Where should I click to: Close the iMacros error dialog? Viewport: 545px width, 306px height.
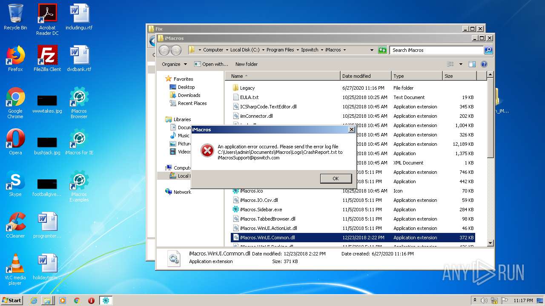(x=351, y=129)
